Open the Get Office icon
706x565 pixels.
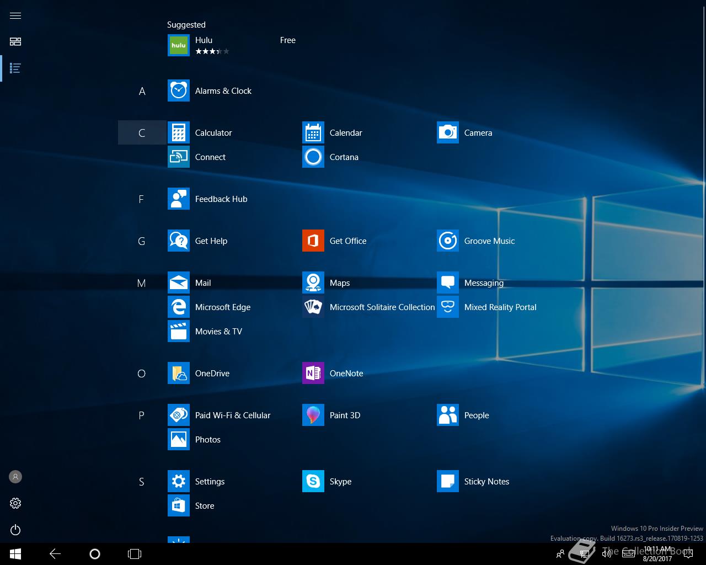(x=313, y=241)
